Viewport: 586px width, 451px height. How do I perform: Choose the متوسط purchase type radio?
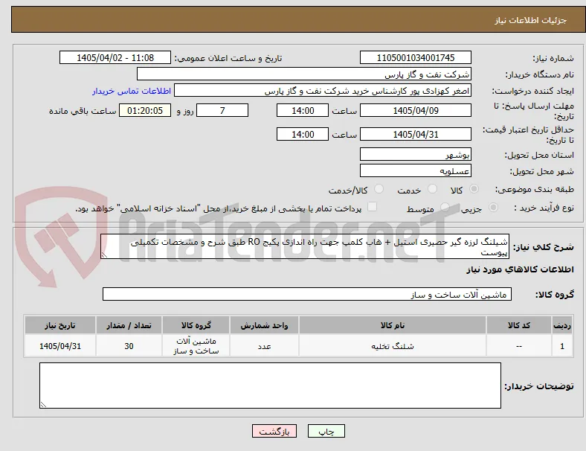pos(445,208)
